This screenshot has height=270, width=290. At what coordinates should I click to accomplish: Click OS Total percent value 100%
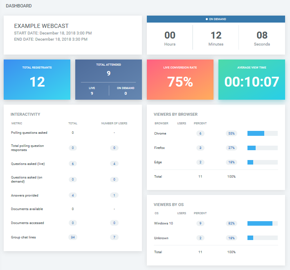click(x=232, y=252)
